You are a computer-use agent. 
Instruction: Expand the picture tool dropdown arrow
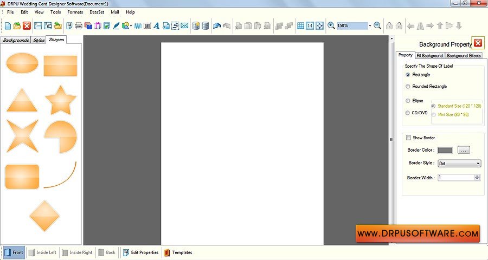point(131,26)
